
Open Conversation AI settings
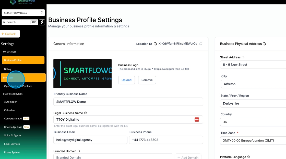click(x=13, y=119)
